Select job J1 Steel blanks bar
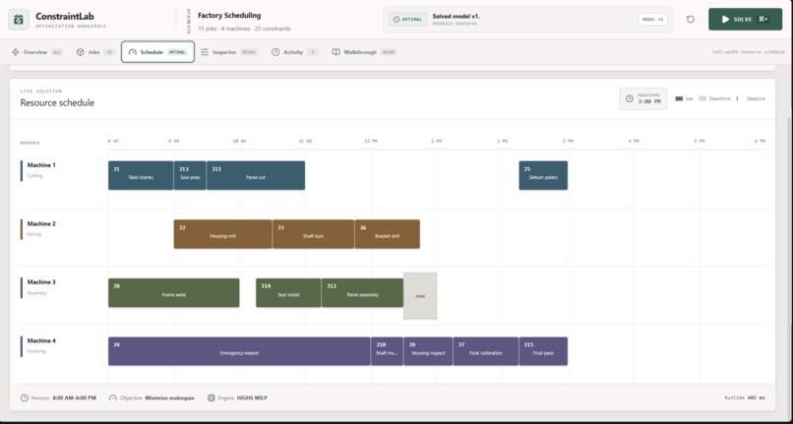Screen dimensions: 793x424 (141, 175)
